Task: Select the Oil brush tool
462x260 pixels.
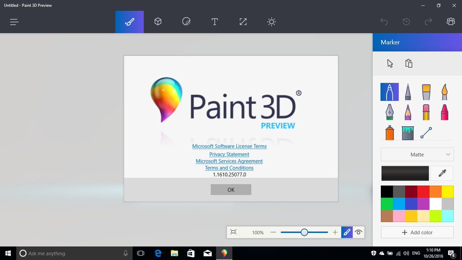Action: pos(426,92)
